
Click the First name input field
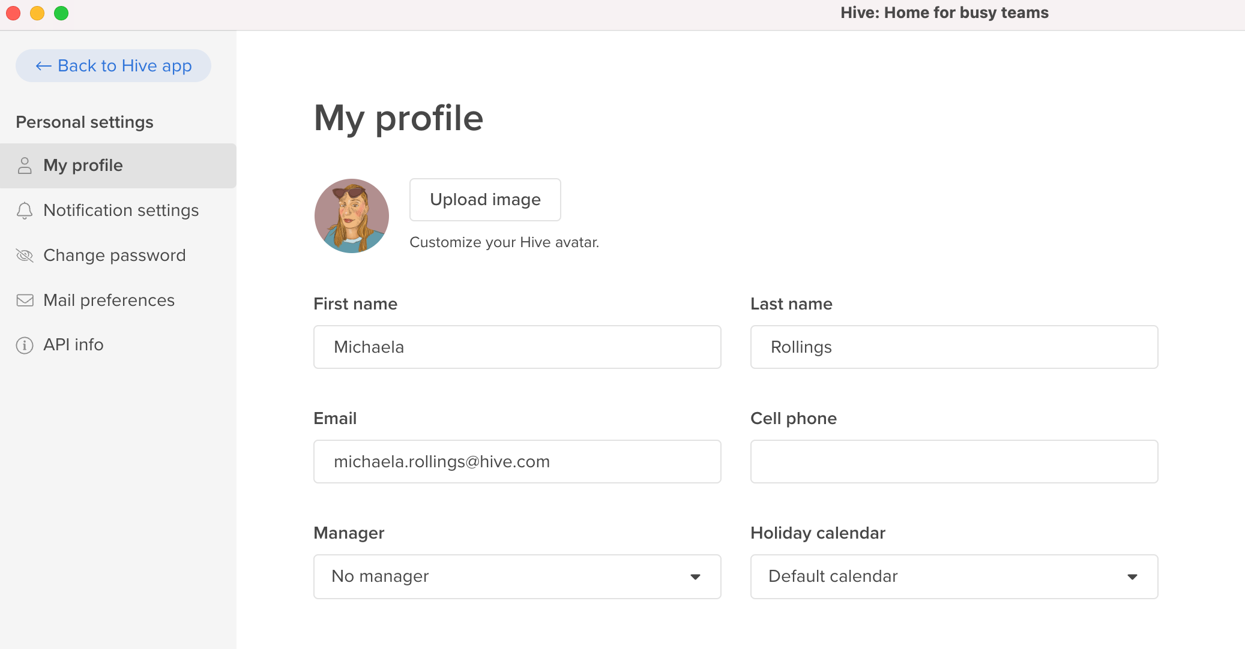[517, 346]
